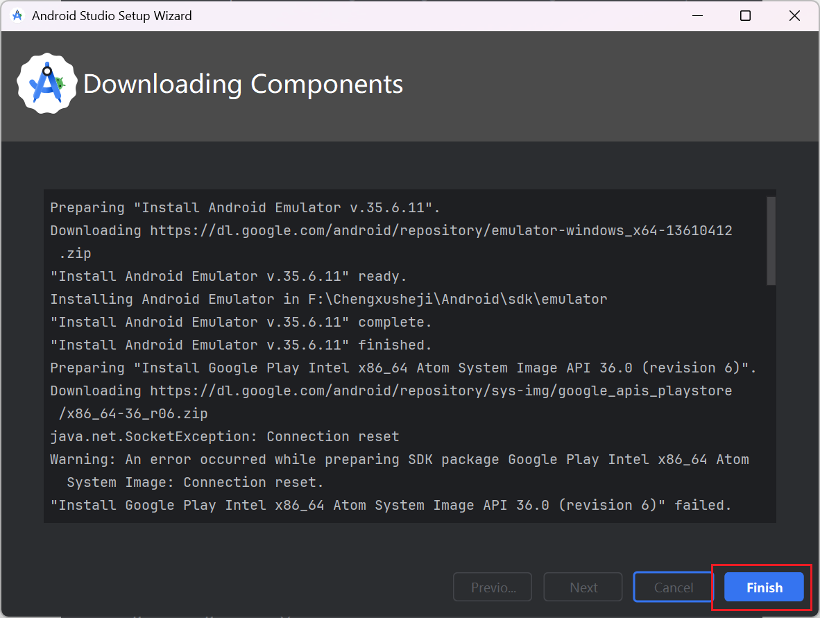This screenshot has width=820, height=618.
Task: Click the "Install Android Emulator" finished line
Action: pyautogui.click(x=241, y=345)
